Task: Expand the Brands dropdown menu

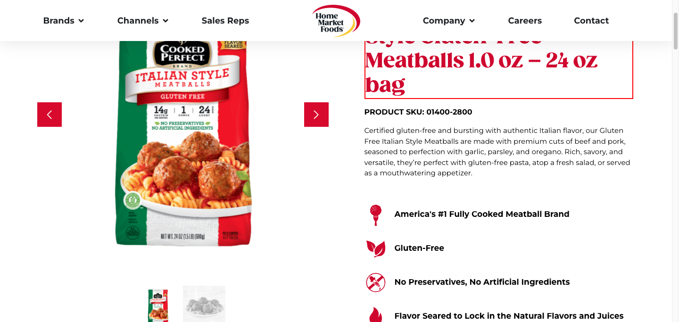Action: (64, 21)
